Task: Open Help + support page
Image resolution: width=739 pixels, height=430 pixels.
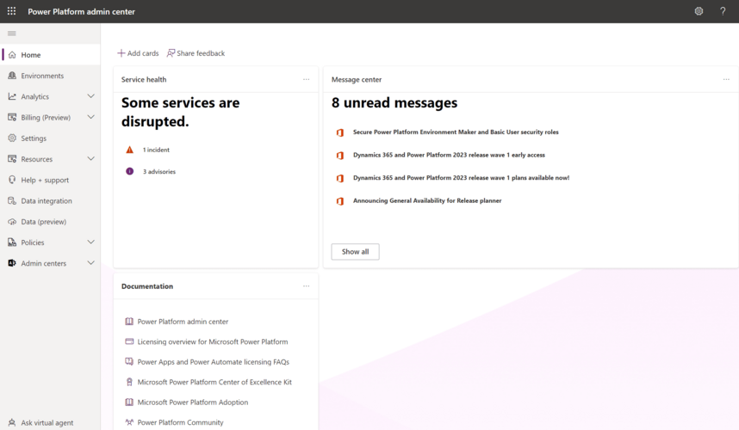Action: coord(51,180)
